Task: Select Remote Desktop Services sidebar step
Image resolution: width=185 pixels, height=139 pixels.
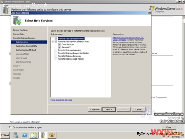Action: tap(24, 38)
